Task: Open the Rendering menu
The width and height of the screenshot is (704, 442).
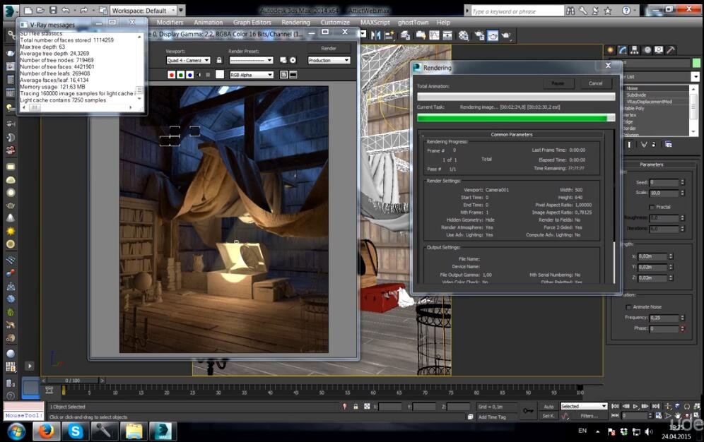Action: [296, 23]
